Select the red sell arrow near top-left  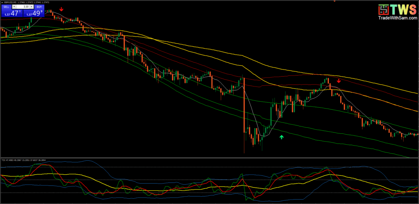(x=61, y=9)
